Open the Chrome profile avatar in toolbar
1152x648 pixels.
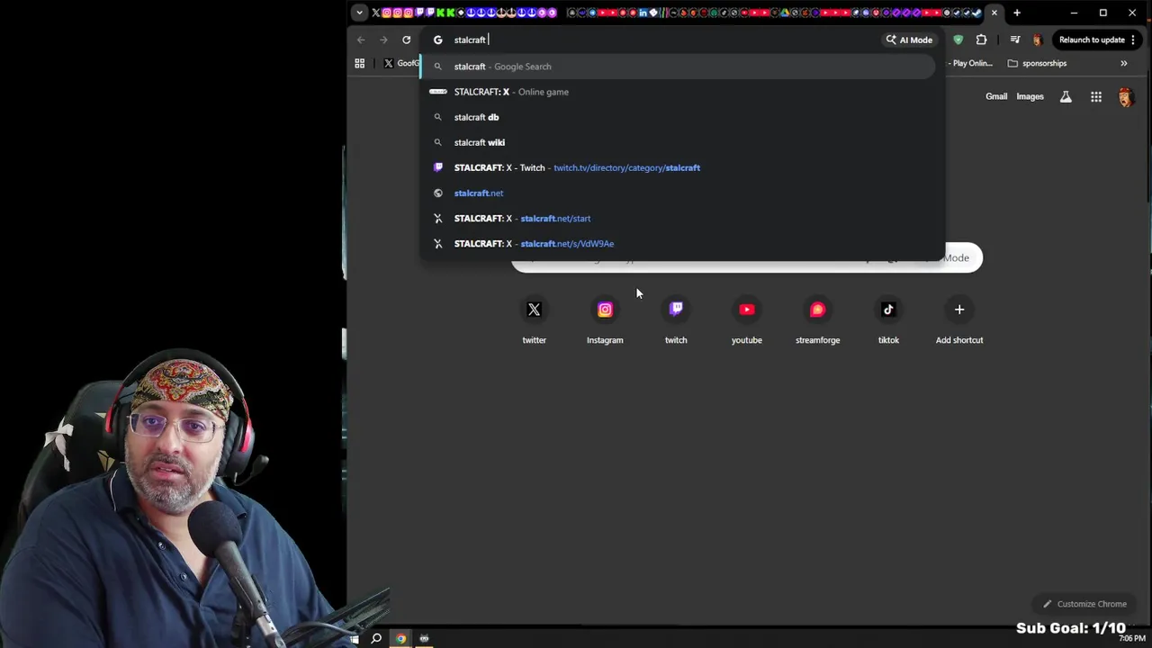[1037, 40]
